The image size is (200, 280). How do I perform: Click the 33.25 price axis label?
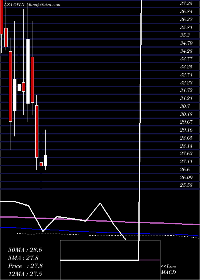pos(186,67)
